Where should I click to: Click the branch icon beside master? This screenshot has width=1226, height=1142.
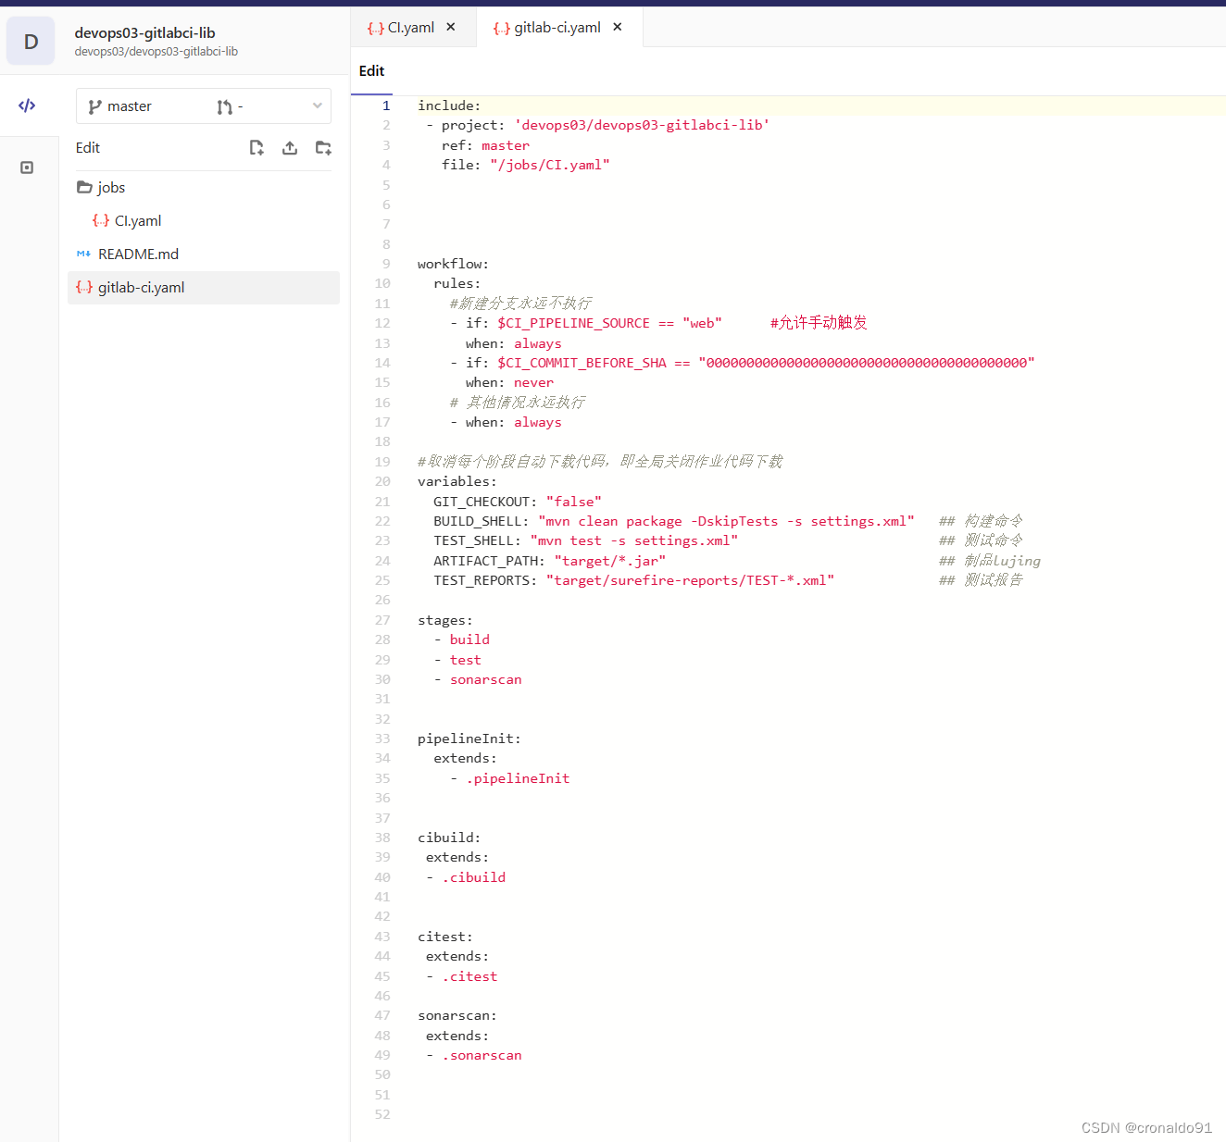click(x=94, y=106)
